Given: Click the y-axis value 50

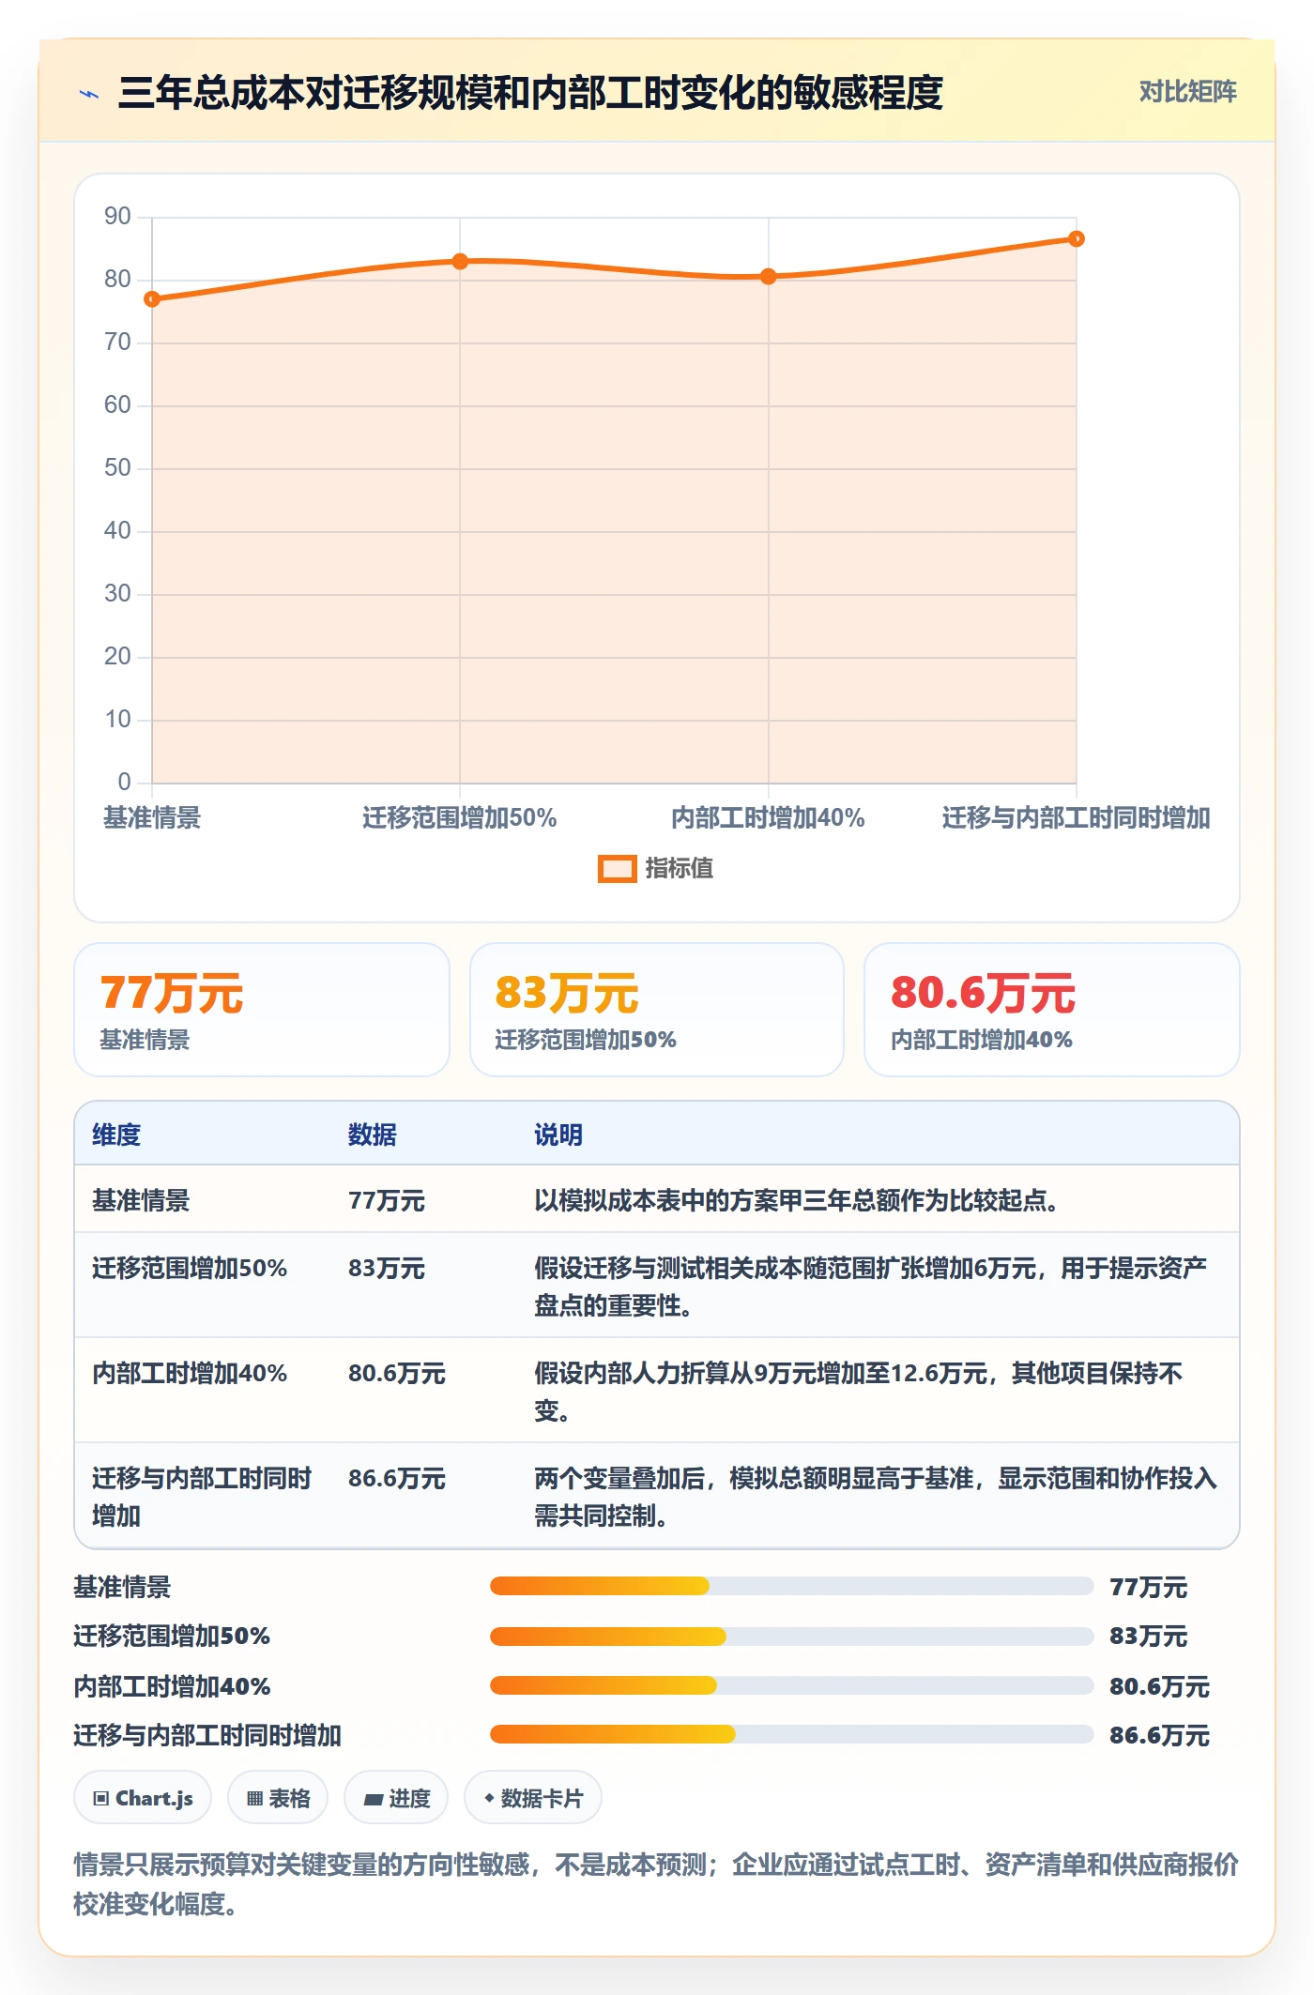Looking at the screenshot, I should tap(117, 468).
